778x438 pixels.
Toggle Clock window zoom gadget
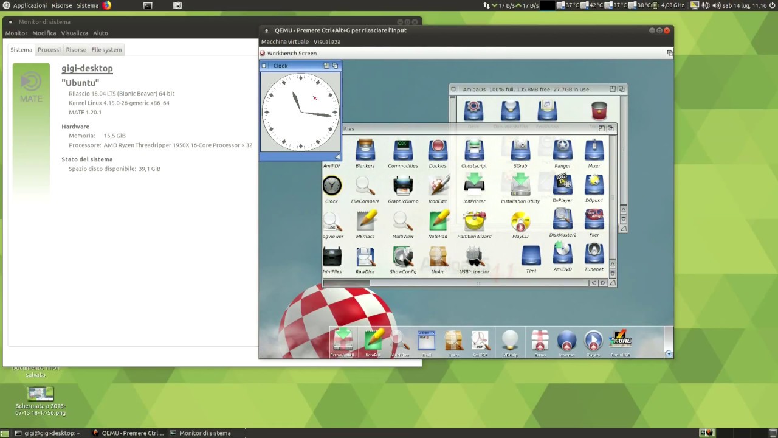pos(326,65)
